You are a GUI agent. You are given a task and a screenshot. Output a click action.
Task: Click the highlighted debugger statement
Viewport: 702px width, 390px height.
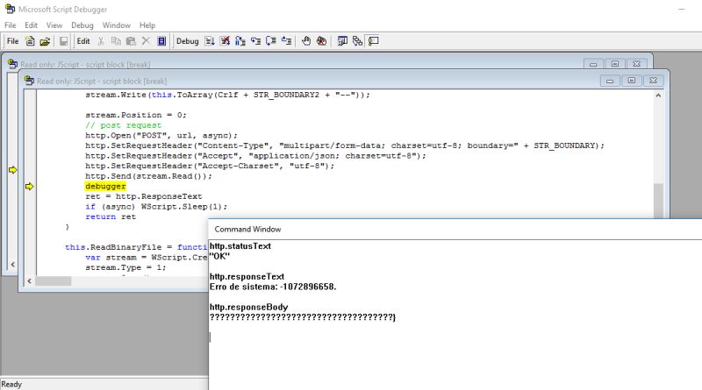(105, 186)
